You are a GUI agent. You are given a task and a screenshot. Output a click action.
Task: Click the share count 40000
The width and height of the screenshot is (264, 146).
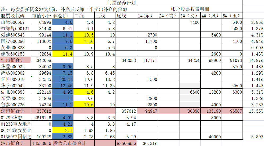[x=211, y=137]
